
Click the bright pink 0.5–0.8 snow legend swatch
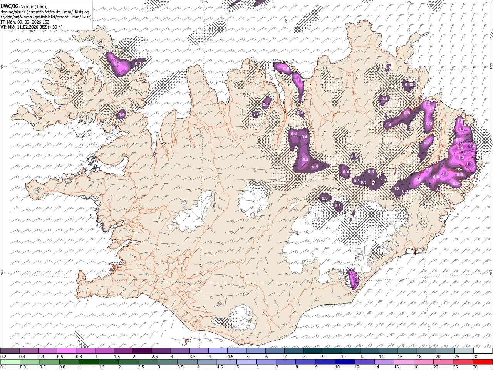pos(66,351)
